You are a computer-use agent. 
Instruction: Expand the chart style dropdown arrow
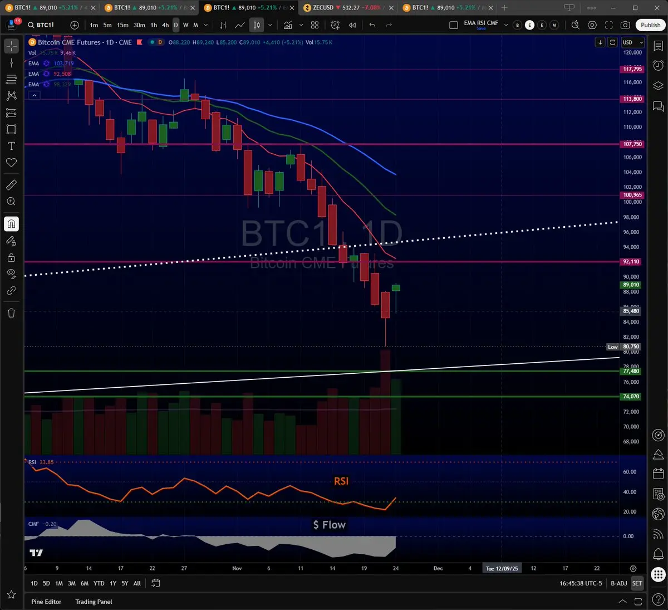coord(270,25)
